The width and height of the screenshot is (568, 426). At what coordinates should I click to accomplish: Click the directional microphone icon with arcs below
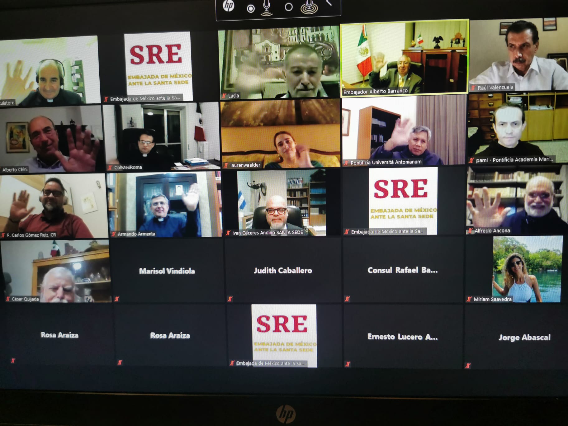tap(267, 7)
